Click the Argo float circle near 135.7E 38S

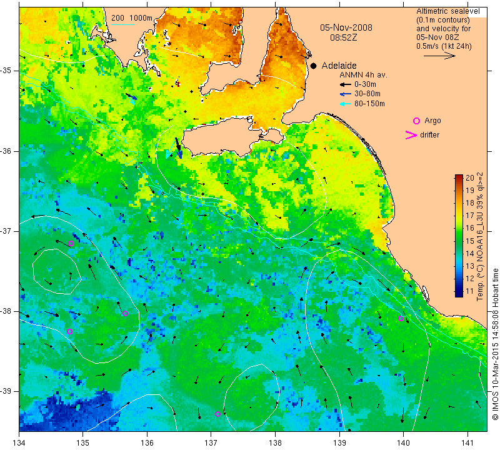[126, 313]
